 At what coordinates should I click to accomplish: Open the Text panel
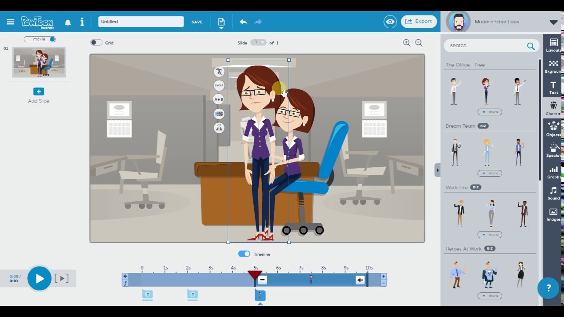coord(553,87)
